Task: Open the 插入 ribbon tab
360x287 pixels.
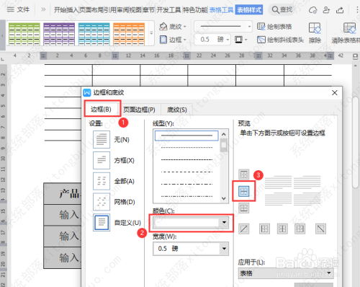Action: pos(72,10)
